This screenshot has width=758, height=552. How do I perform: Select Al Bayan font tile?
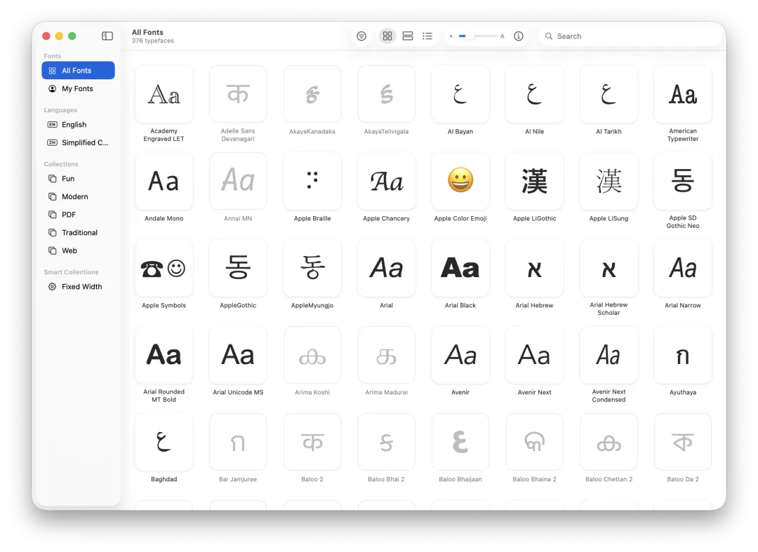point(460,95)
